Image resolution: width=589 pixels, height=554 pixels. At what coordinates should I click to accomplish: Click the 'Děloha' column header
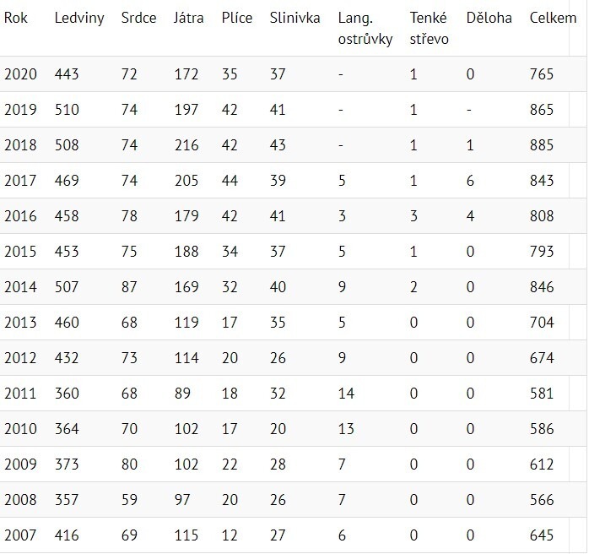click(x=489, y=18)
